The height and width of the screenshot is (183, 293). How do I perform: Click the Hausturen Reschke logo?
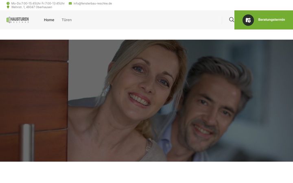[x=17, y=20]
